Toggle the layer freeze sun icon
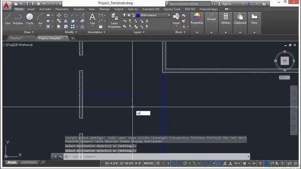The height and width of the screenshot is (169, 301). (129, 15)
